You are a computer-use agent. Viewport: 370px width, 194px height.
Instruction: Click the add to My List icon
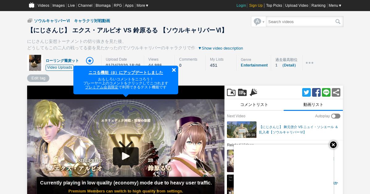point(242,92)
